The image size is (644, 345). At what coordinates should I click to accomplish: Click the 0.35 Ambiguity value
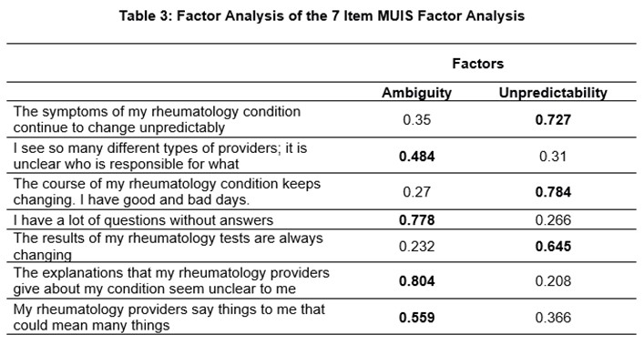(x=416, y=120)
